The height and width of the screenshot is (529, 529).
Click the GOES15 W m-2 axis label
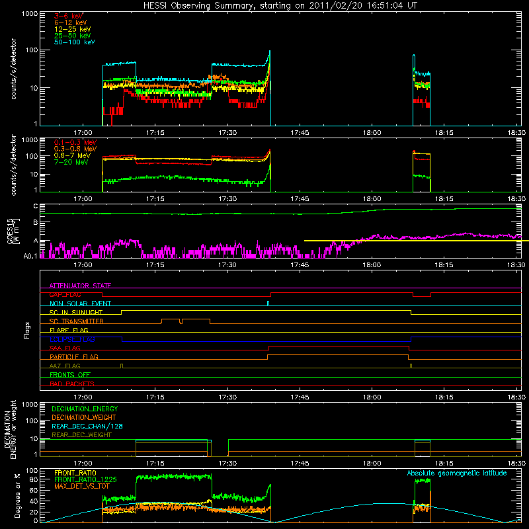click(13, 231)
